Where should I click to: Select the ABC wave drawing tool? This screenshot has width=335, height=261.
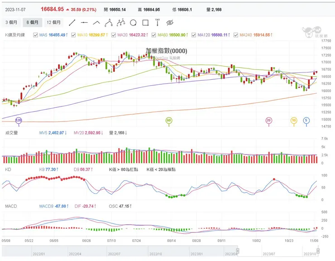click(108, 22)
